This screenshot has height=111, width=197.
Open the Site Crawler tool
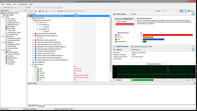point(11,19)
